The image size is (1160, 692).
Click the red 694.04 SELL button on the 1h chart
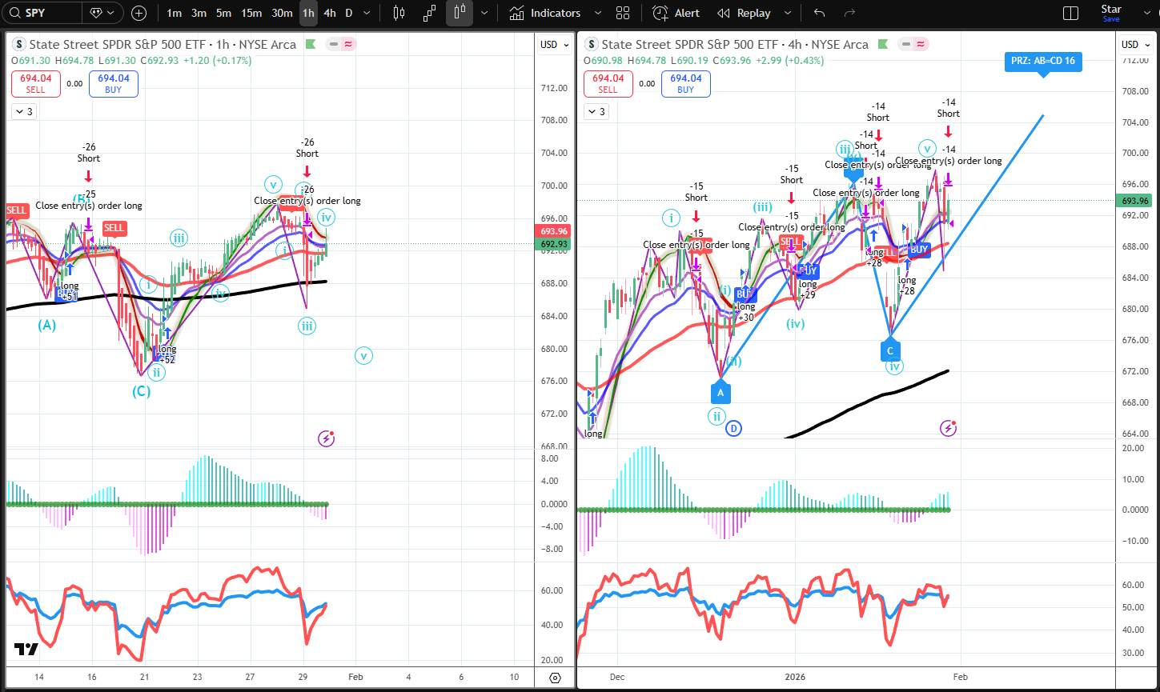(34, 84)
